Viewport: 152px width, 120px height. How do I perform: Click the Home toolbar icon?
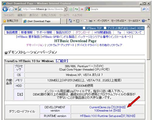click(x=70, y=21)
